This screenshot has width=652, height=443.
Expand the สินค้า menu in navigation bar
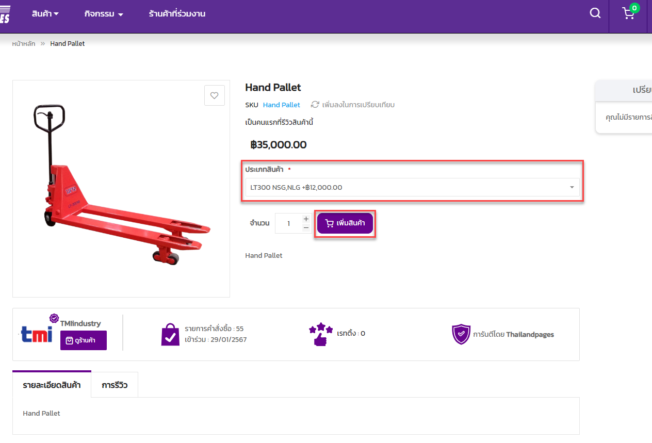pyautogui.click(x=45, y=14)
